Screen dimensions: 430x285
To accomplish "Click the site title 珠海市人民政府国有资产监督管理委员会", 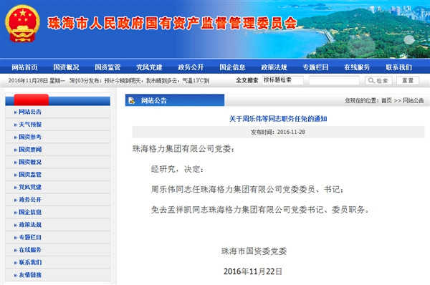I will click(173, 23).
